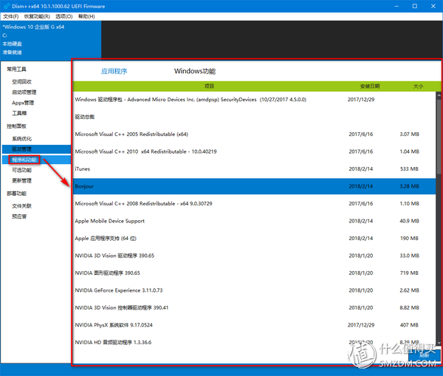The height and width of the screenshot is (376, 443).
Task: Click the 2017/12/29 date of AMD driver row
Action: click(361, 100)
